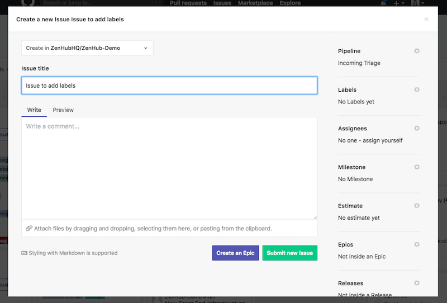Viewport: 447px width, 303px height.
Task: Open the Pipeline gear settings
Action: click(x=417, y=51)
